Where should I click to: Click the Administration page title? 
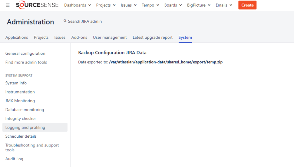(31, 22)
